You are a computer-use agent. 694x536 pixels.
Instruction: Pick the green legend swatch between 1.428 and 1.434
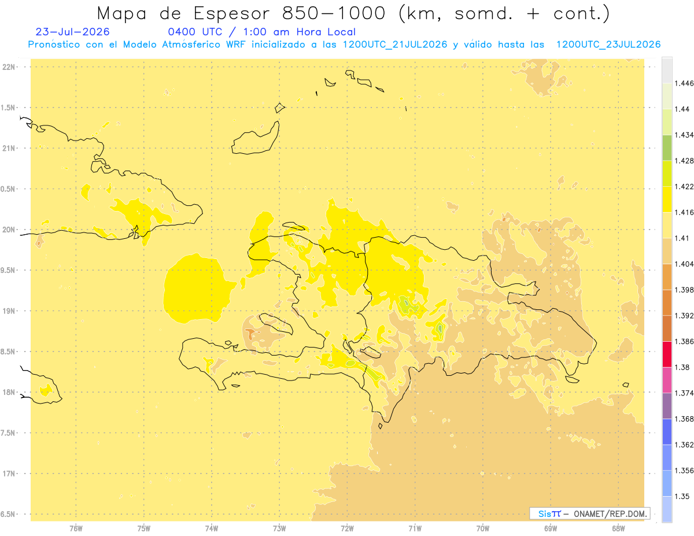667,147
